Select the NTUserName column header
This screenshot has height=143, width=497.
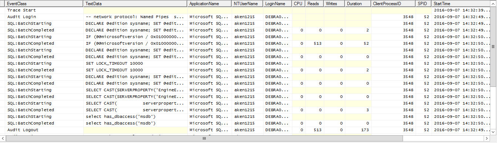[x=248, y=3]
